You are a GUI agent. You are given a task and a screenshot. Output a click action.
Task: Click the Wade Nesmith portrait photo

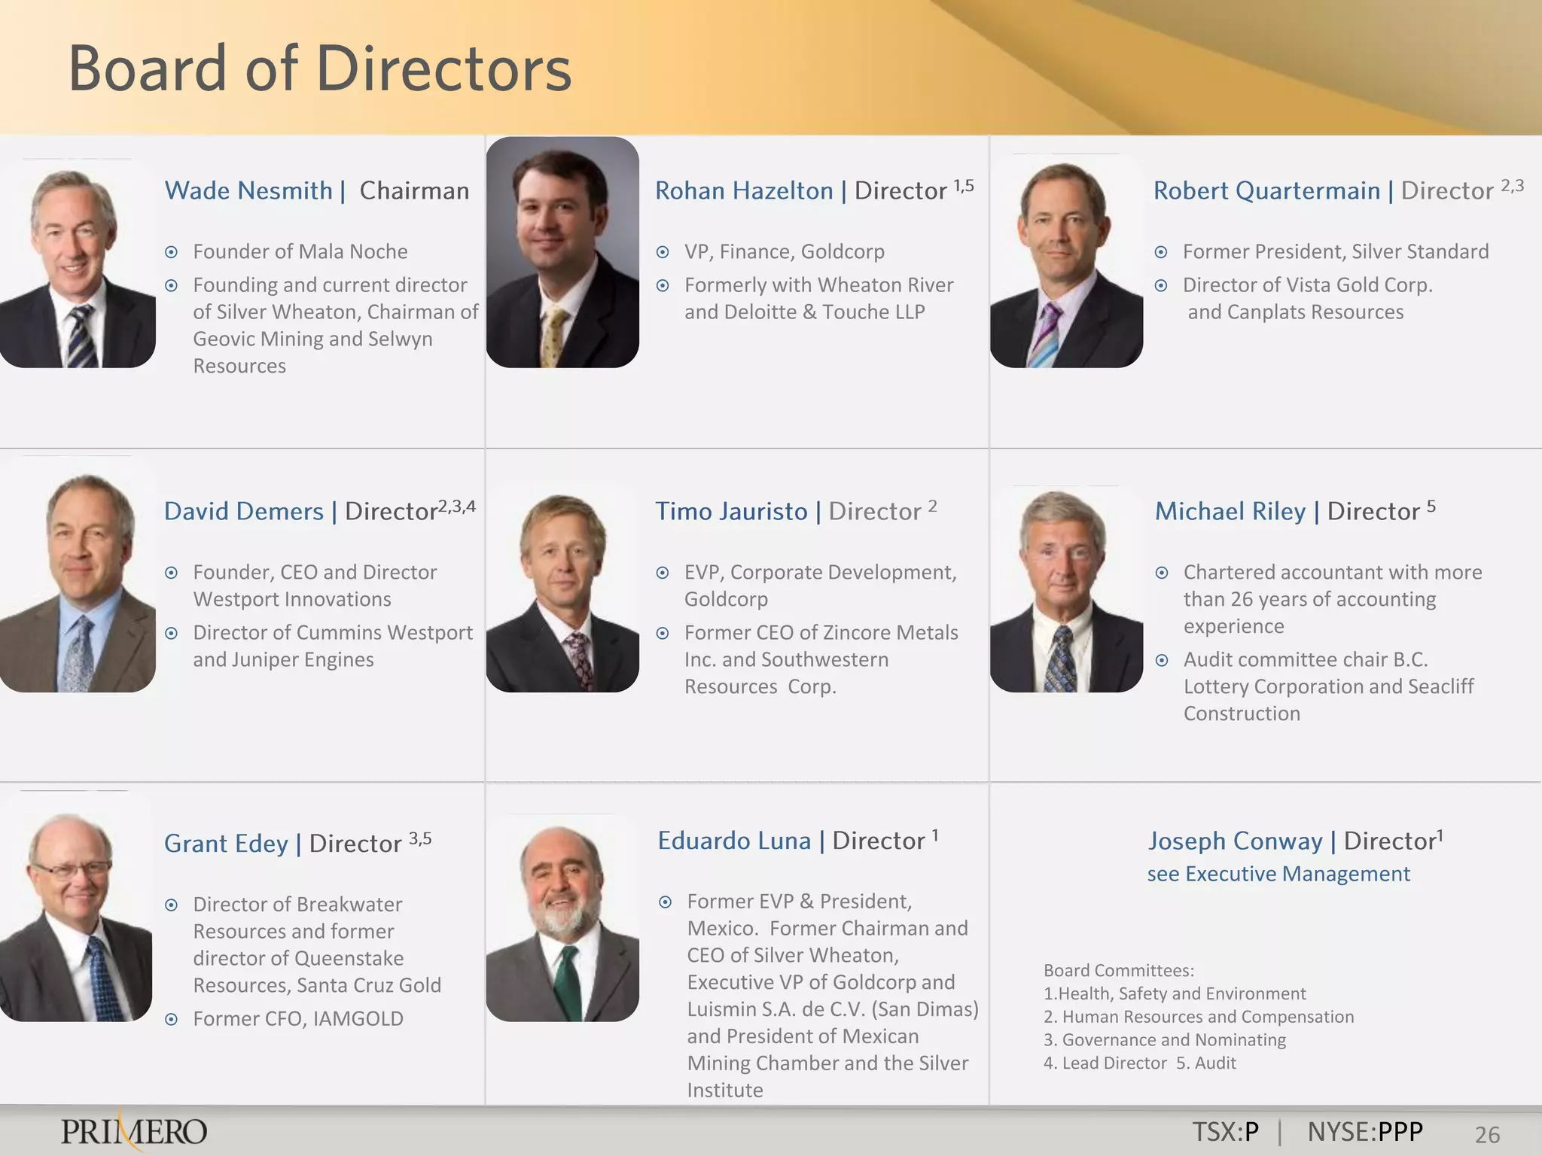pos(78,263)
